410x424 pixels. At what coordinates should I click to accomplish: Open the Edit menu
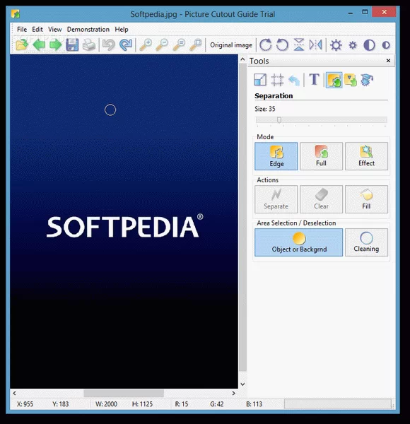[37, 29]
